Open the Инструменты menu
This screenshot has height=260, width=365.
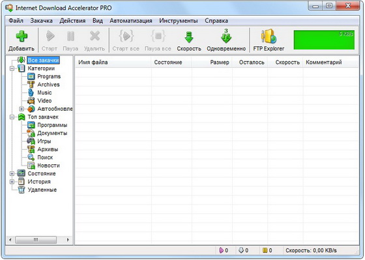[x=179, y=21]
